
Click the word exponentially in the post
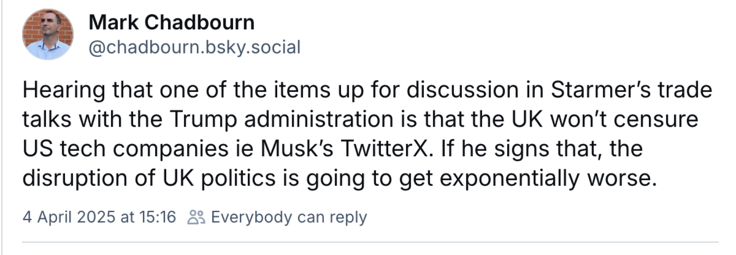[x=509, y=178]
